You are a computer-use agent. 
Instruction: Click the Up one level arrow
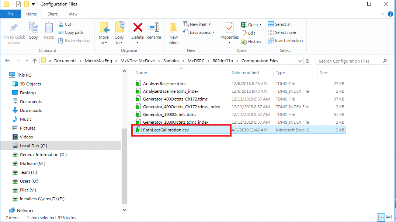35,61
